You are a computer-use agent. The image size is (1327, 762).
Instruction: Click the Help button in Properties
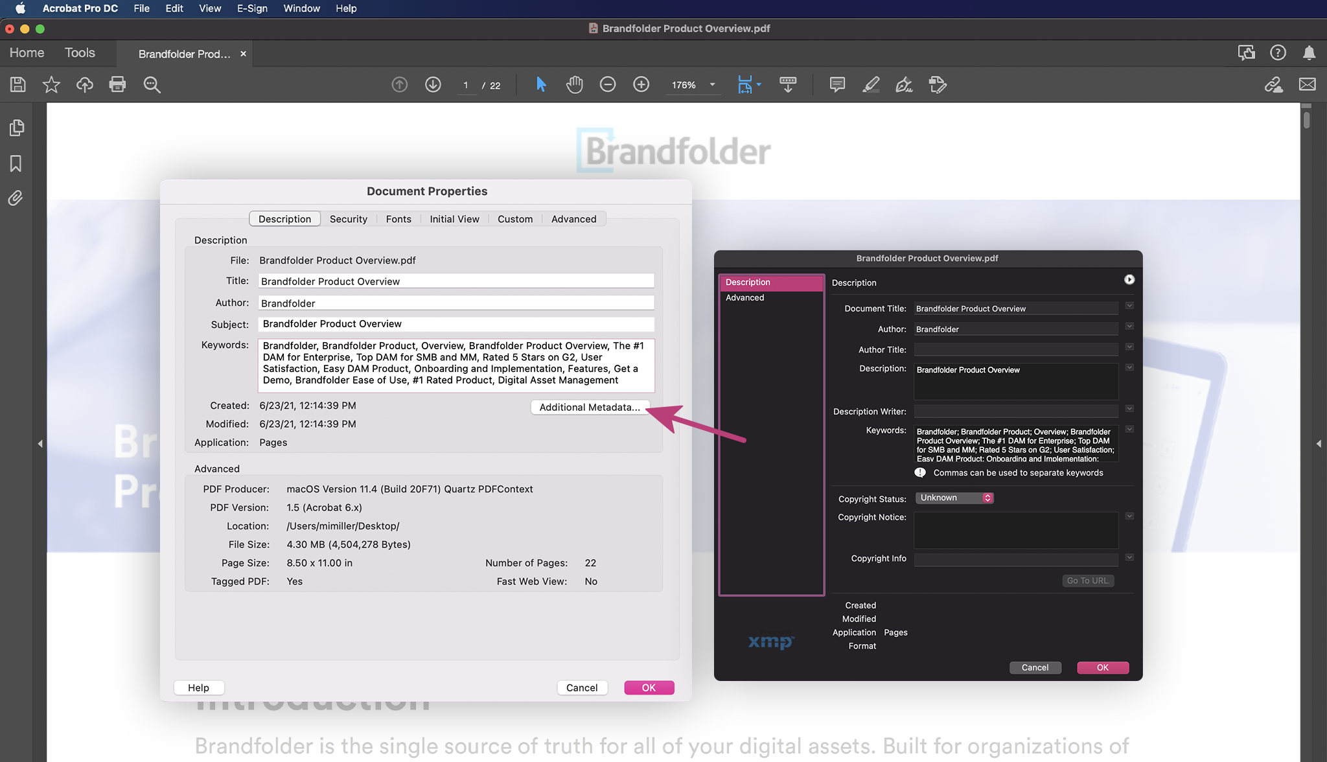point(198,687)
